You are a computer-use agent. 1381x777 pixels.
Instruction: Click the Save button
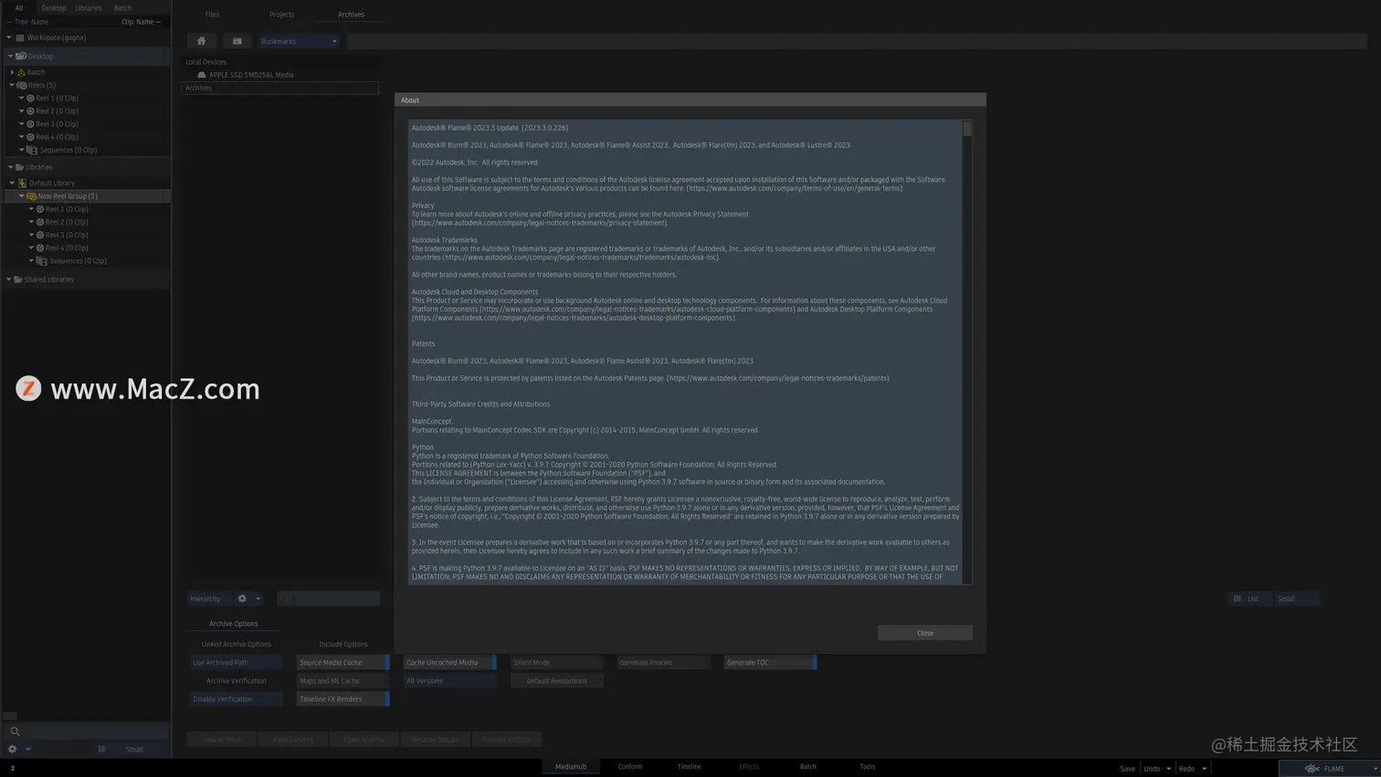[1128, 769]
